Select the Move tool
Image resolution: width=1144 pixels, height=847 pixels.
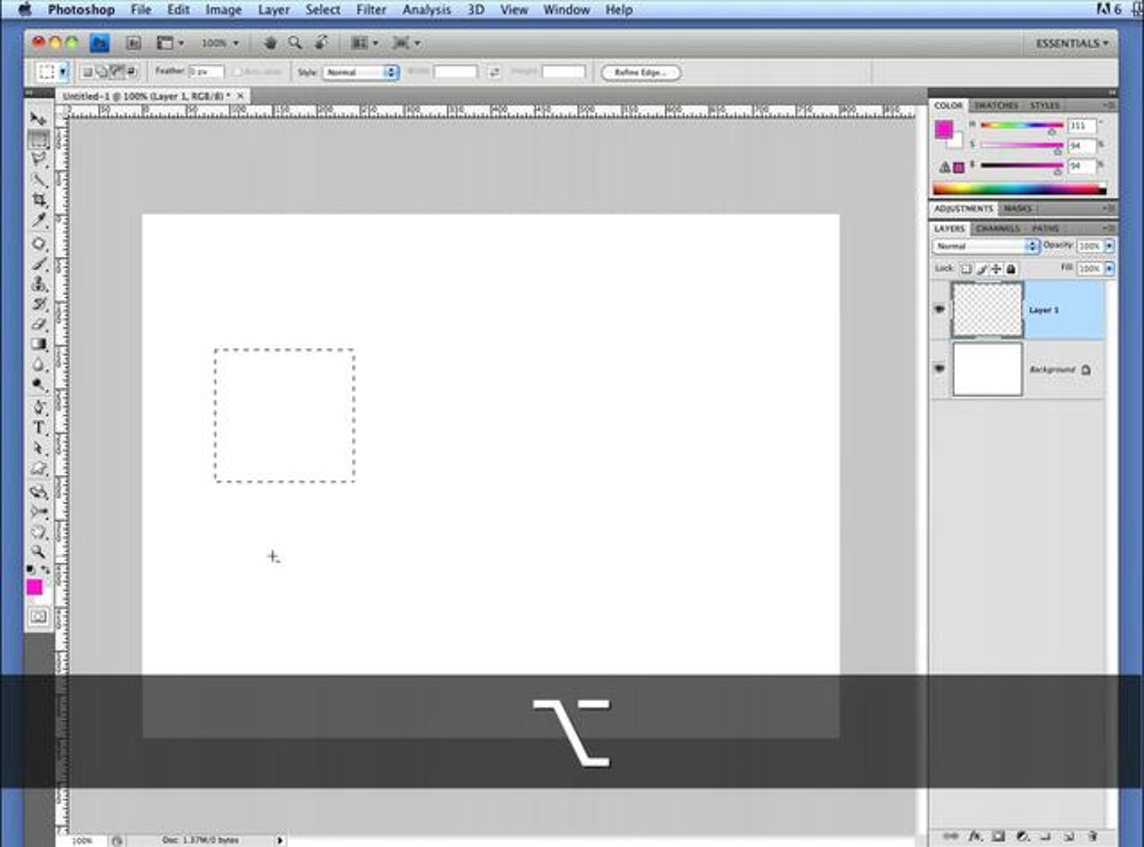38,119
